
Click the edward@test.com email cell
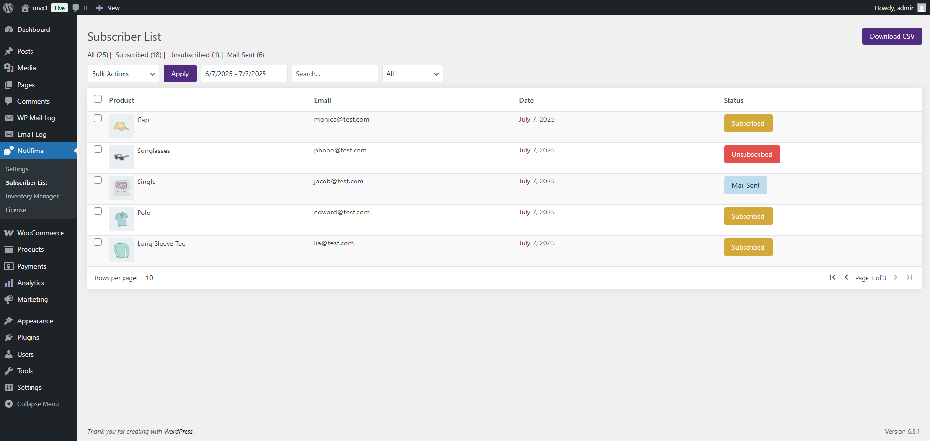coord(341,212)
